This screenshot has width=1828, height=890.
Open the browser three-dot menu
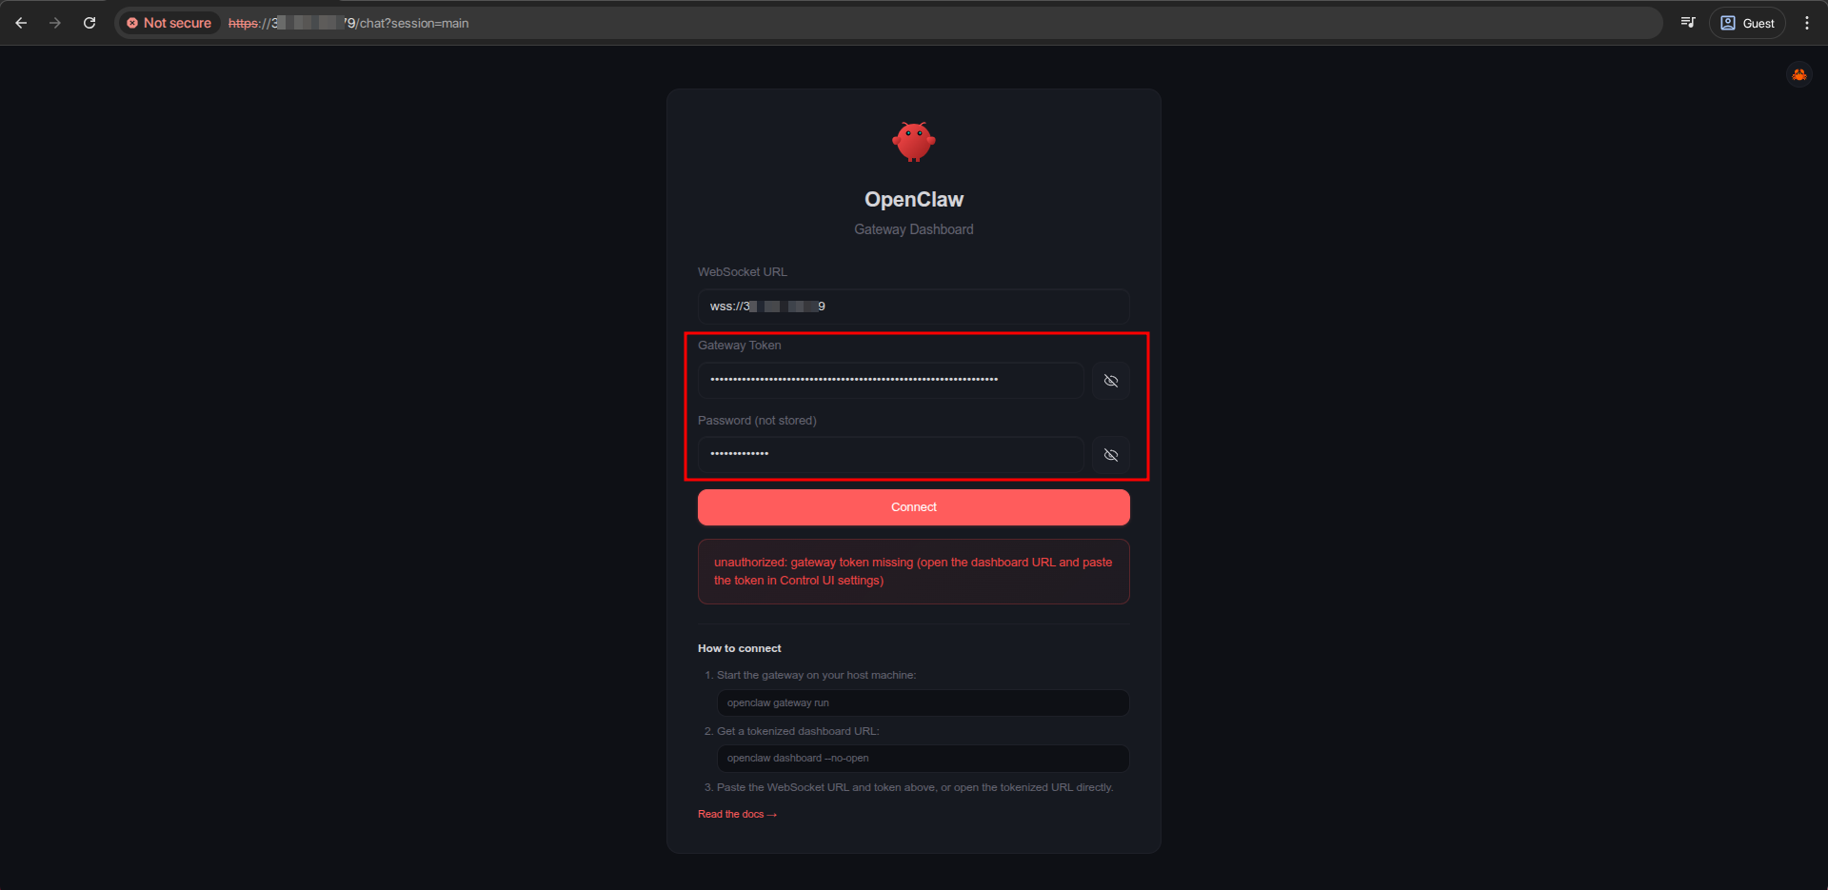point(1806,23)
